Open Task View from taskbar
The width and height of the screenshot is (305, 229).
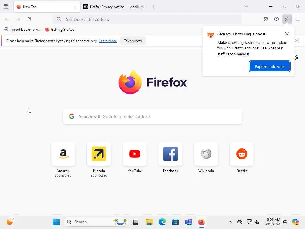[136, 222]
